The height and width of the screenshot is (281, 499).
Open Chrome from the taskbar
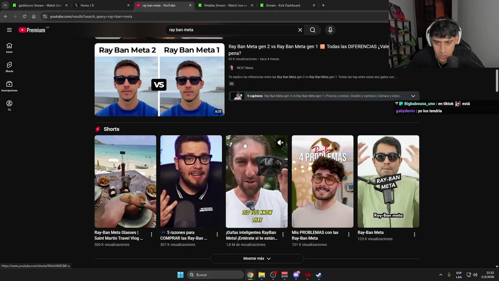tap(250, 275)
